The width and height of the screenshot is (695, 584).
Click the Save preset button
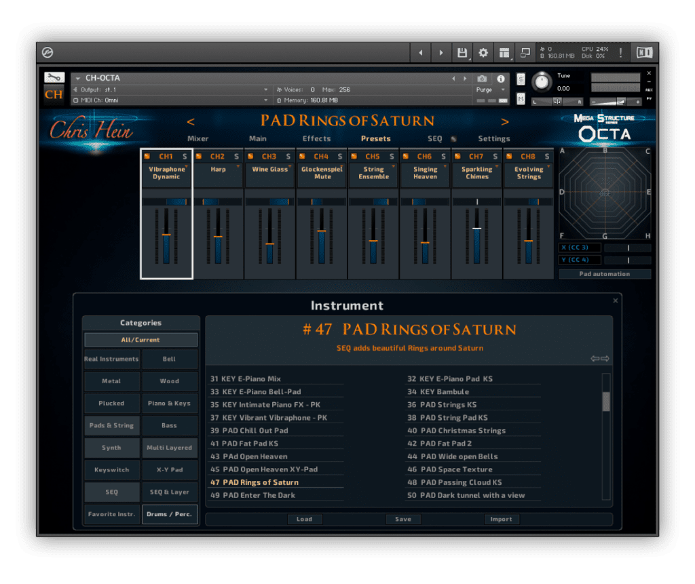403,519
